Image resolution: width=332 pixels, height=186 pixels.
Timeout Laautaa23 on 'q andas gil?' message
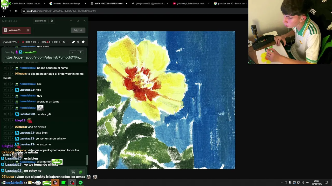tap(8, 114)
